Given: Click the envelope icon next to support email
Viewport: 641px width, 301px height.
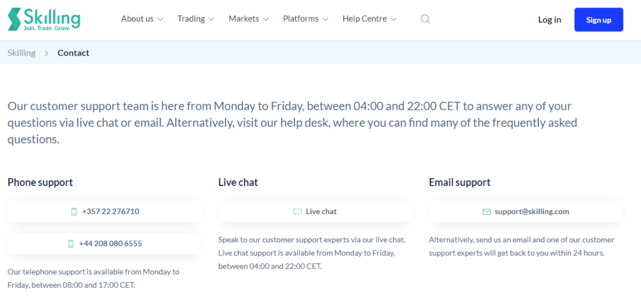Looking at the screenshot, I should coord(486,212).
